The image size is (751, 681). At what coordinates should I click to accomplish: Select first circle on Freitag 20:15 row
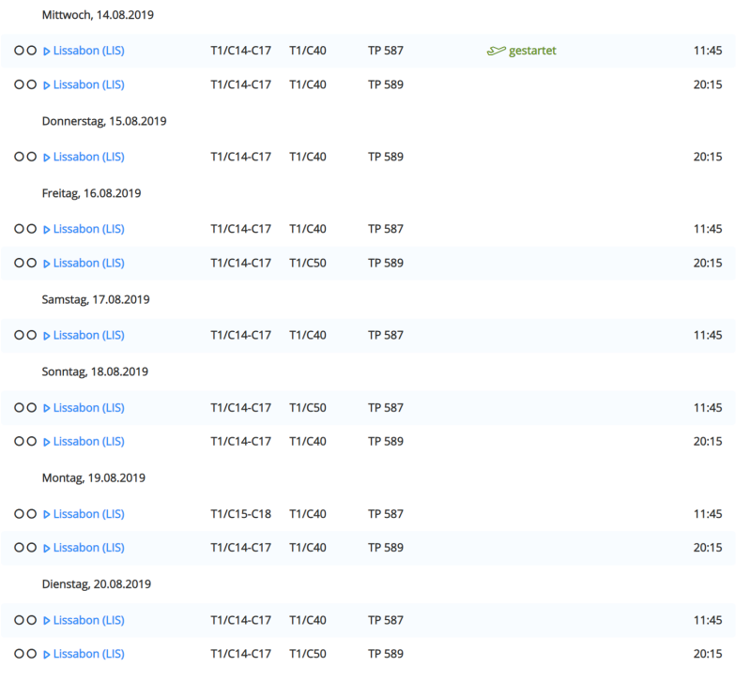pos(19,263)
